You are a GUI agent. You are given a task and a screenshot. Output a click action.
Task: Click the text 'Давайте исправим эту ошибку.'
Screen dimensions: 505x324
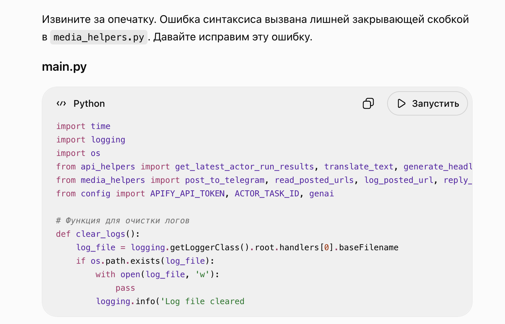click(233, 37)
